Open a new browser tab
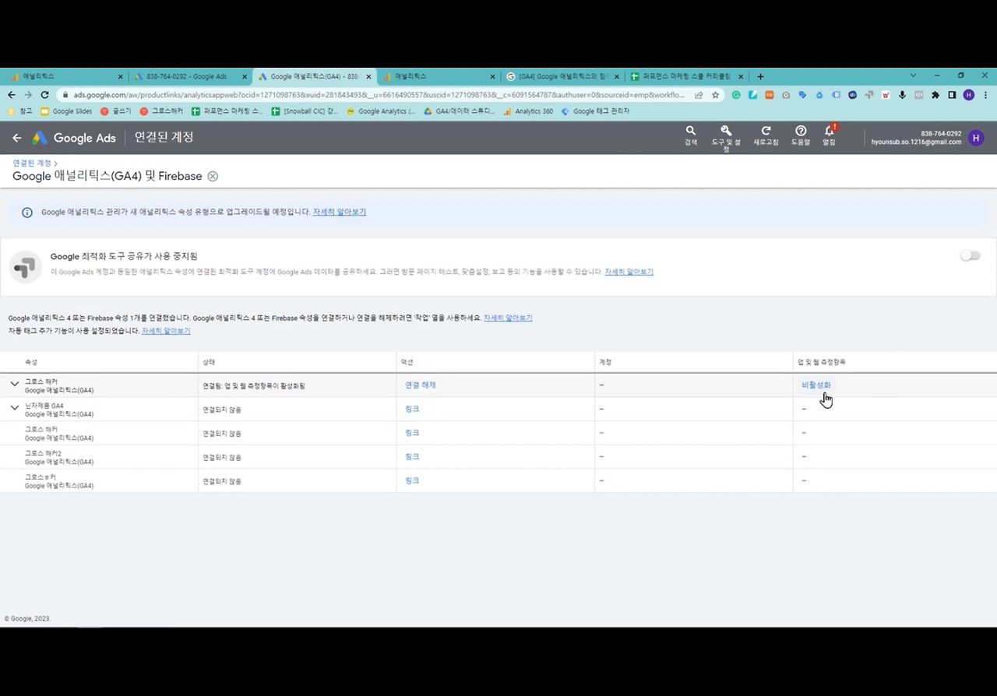997x696 pixels. (760, 76)
